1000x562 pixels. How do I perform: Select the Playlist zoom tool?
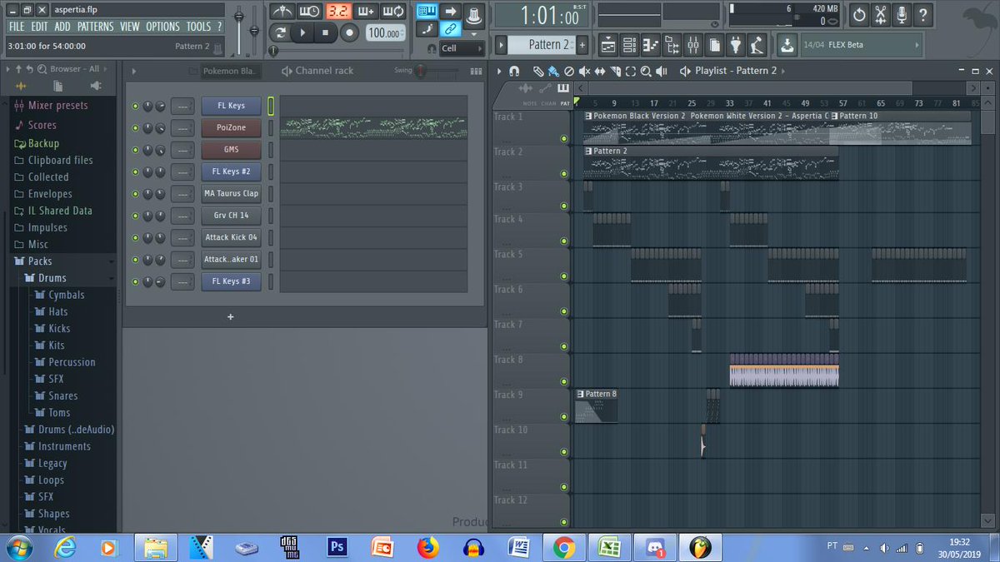(646, 71)
